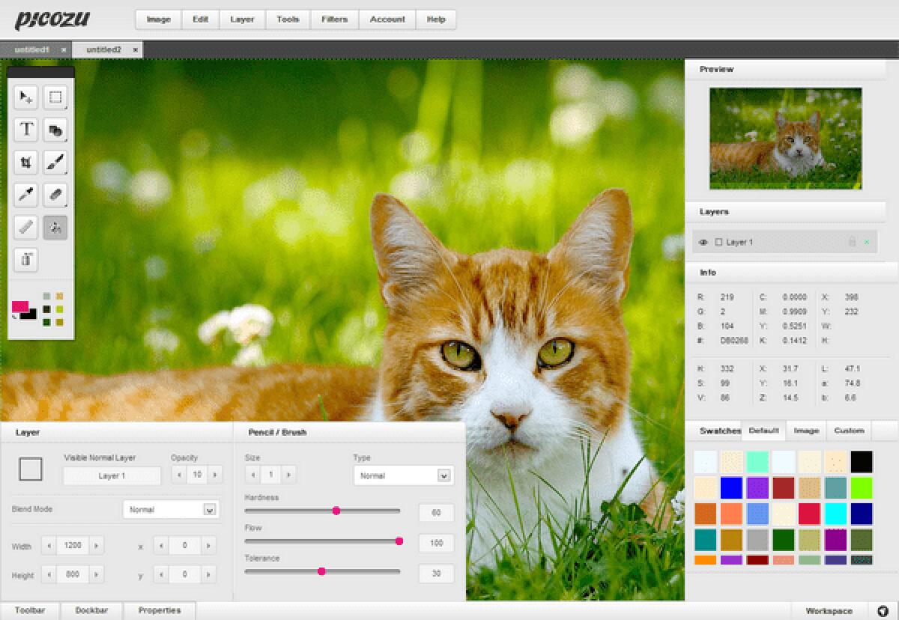The width and height of the screenshot is (899, 620).
Task: Select the Eyedropper tool
Action: pos(25,195)
